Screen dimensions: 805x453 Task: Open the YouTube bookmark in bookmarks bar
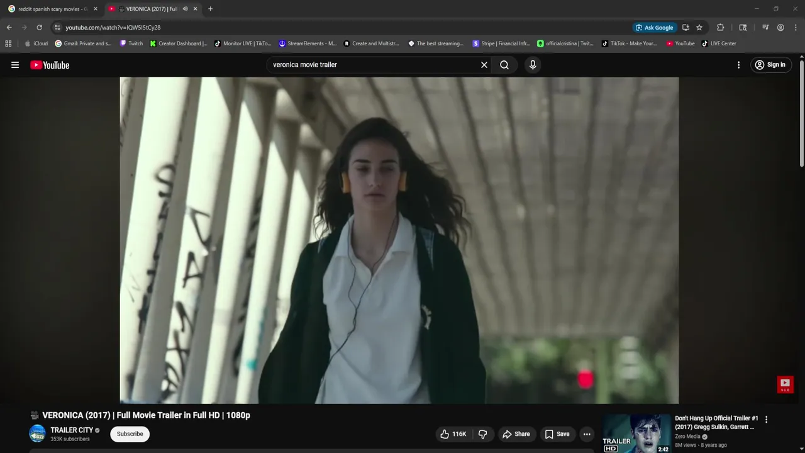click(680, 43)
